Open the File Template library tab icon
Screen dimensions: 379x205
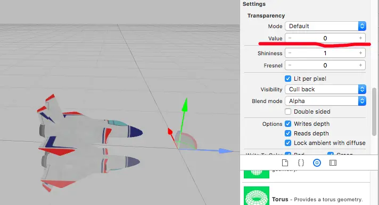click(285, 163)
